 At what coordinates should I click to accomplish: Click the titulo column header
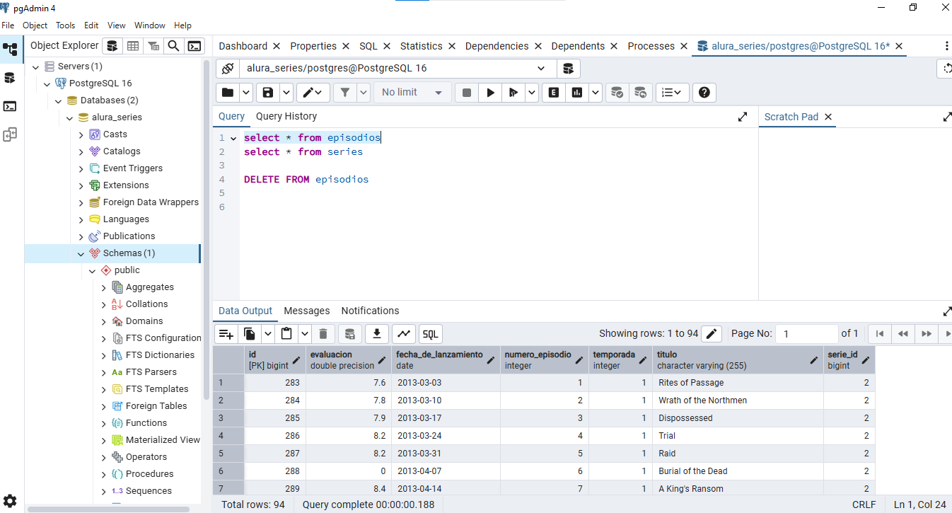pyautogui.click(x=737, y=359)
